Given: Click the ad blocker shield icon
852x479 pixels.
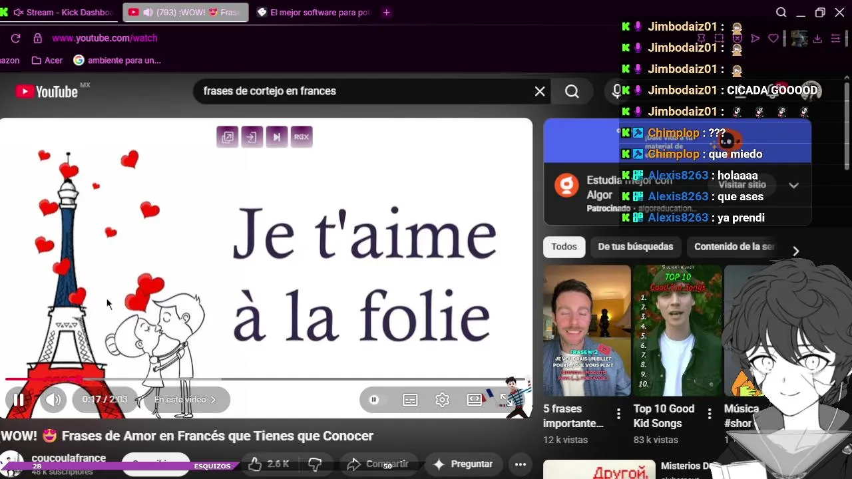Looking at the screenshot, I should pos(737,39).
